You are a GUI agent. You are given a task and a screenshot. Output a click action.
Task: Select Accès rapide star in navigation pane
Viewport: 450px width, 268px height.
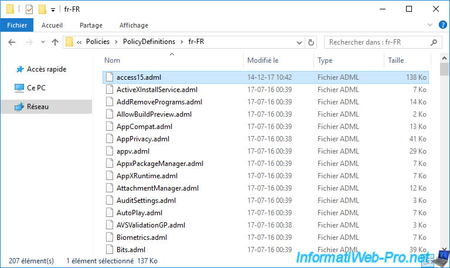tap(20, 69)
